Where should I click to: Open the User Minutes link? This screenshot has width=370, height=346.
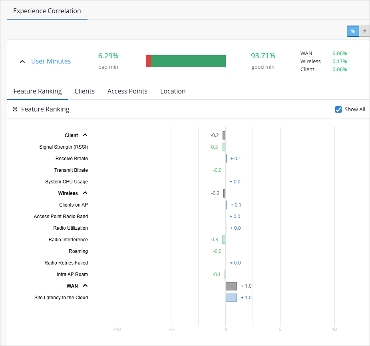tap(51, 62)
